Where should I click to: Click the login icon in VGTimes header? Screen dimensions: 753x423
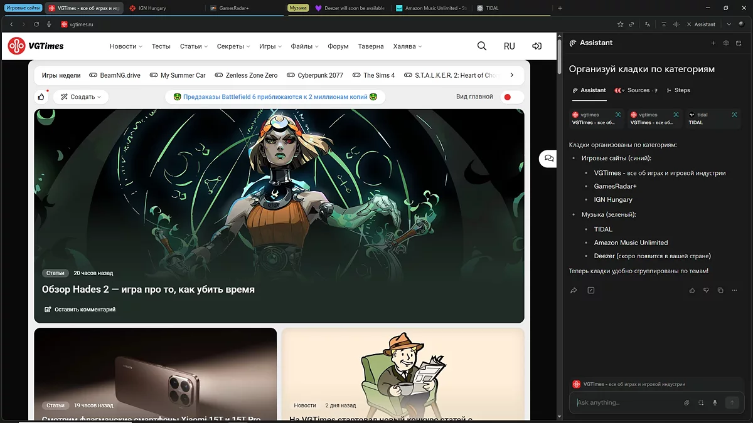pyautogui.click(x=537, y=46)
